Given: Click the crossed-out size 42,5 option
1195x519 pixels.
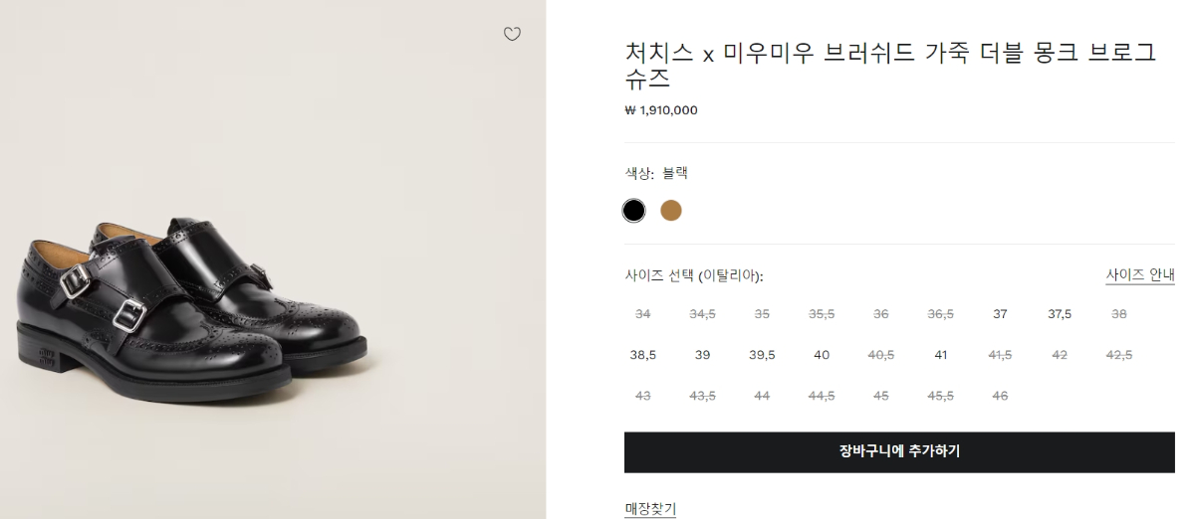Looking at the screenshot, I should [1119, 355].
